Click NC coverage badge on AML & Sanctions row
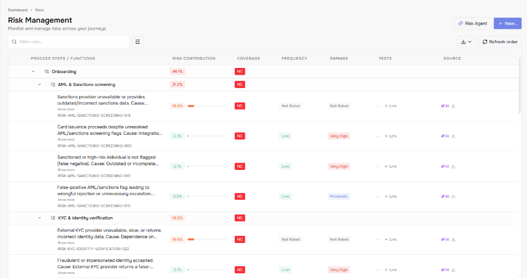 [240, 85]
